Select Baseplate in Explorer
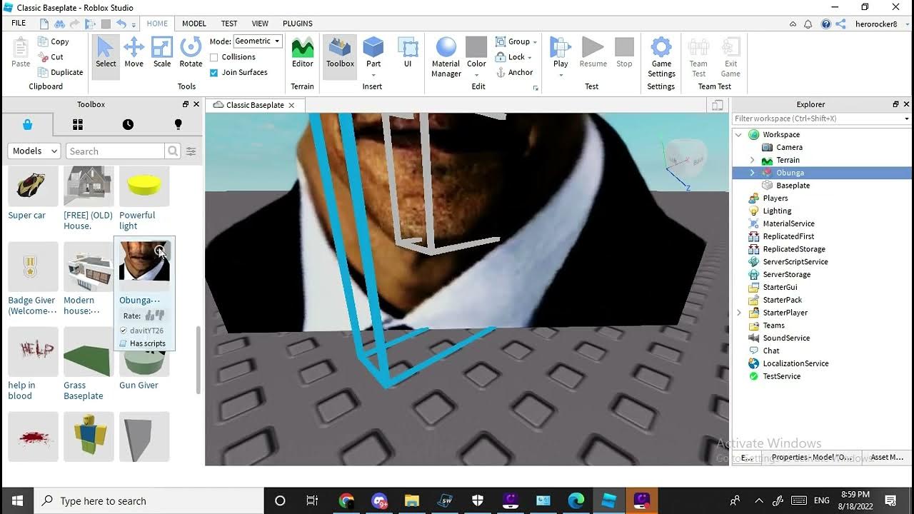This screenshot has height=514, width=914. [793, 186]
